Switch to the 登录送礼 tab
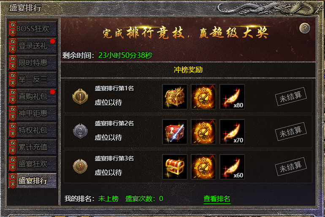Viewport: 325px width, 217px height. (32, 46)
